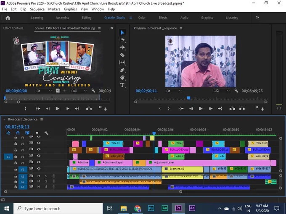Viewport: 286px width, 214px height.
Task: Open Source monitor settings wrench
Action: (93, 91)
